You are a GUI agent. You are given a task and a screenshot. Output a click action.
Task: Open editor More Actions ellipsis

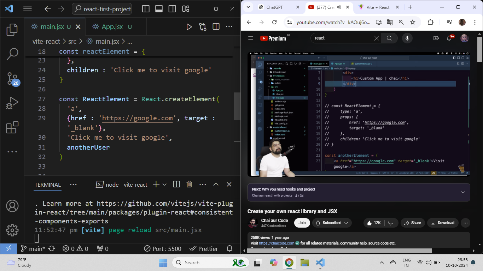(229, 26)
